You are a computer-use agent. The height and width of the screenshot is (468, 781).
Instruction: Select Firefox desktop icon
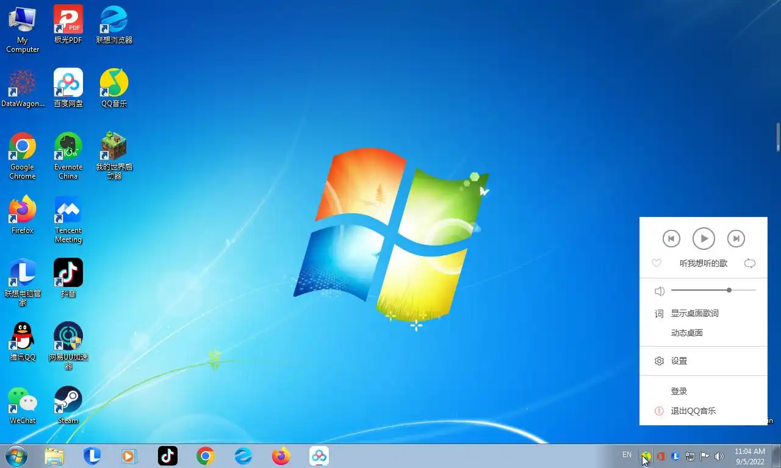[x=23, y=216]
